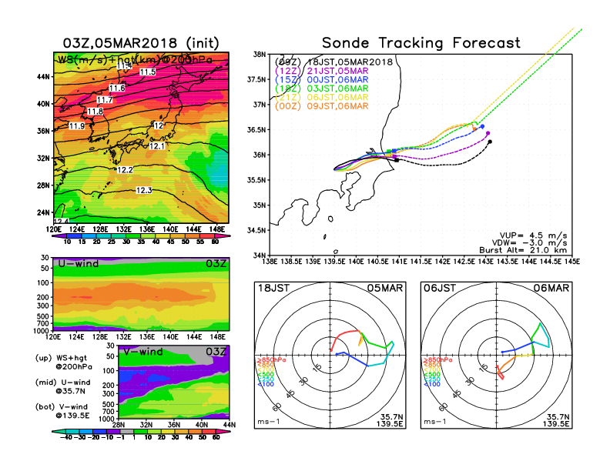Click the 12.1 height contour label
Viewport: 610px width, 471px height.
pos(157,146)
